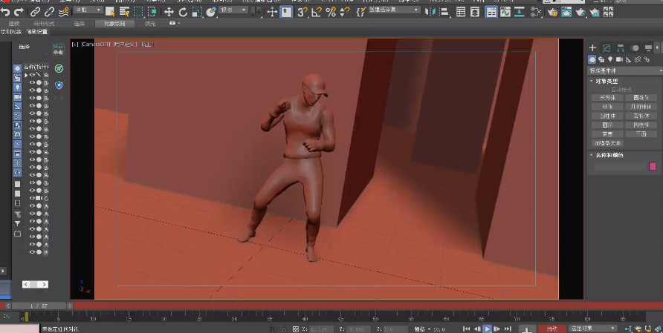Activate the Select and Rotate tool
Viewport: 663px width, 333px height.
[x=183, y=12]
